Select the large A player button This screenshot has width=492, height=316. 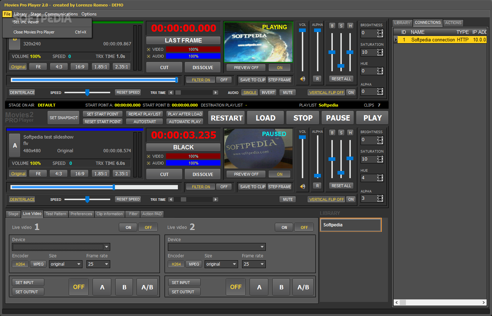click(x=15, y=145)
